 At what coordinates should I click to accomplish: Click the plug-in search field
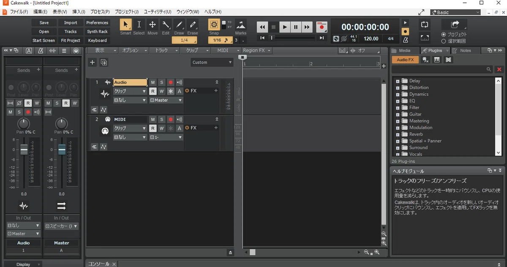pyautogui.click(x=442, y=69)
